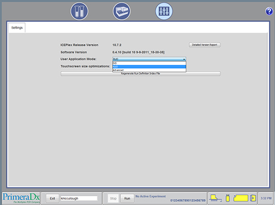Open the instrument icon in top bar

point(122,11)
